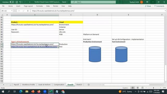167x94 pixels.
Task: Switch to Page Layout view icon
Action: coord(138,88)
